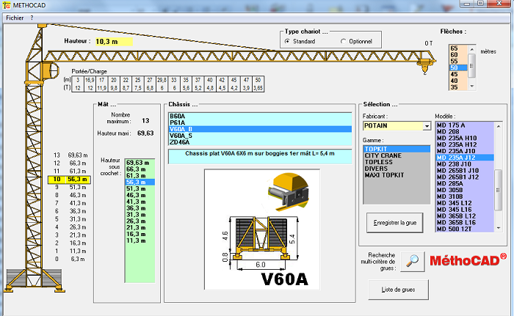Select 55 in the Flèches list
This screenshot has height=316, width=514.
458,62
